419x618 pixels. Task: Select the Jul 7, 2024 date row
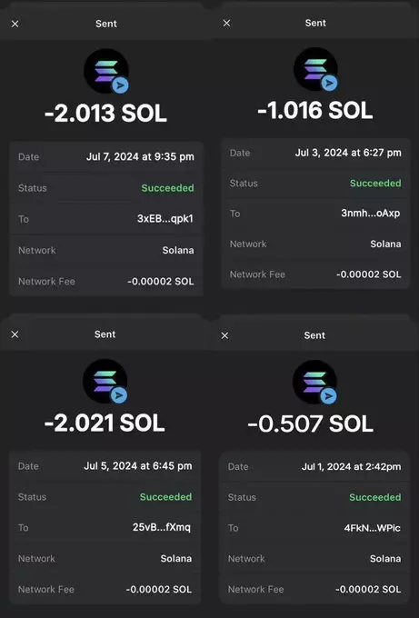106,157
